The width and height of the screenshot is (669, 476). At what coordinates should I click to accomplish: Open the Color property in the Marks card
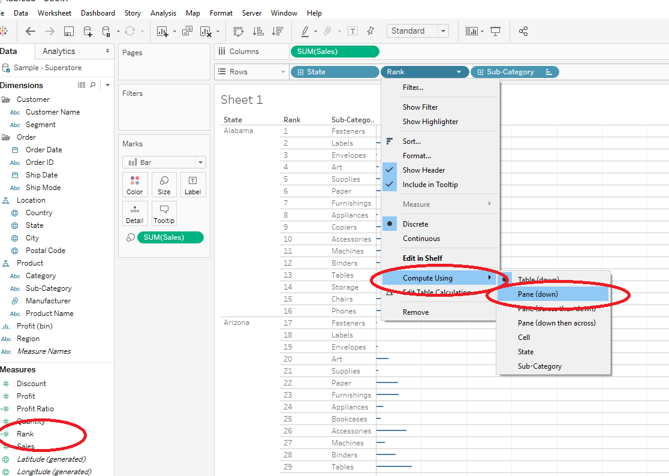[x=135, y=185]
